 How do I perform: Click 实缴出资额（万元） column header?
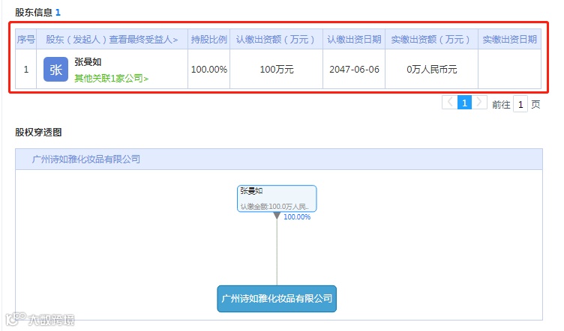point(431,40)
